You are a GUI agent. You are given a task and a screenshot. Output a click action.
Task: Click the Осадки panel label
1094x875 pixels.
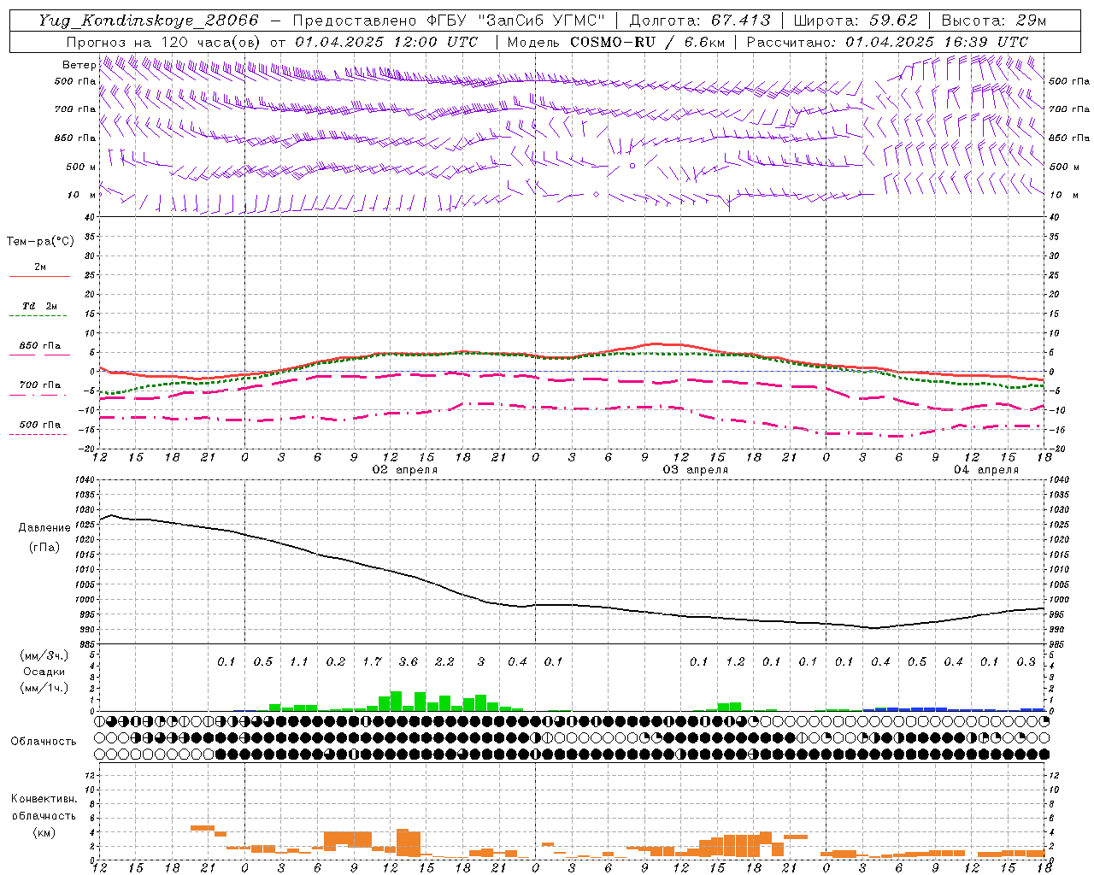(x=44, y=672)
